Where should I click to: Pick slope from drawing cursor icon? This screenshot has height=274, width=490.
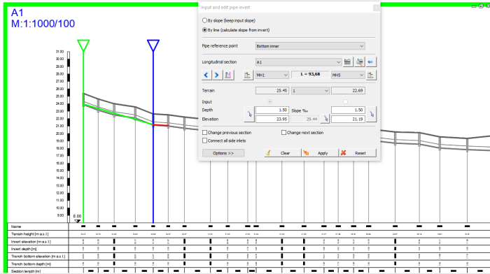325,119
